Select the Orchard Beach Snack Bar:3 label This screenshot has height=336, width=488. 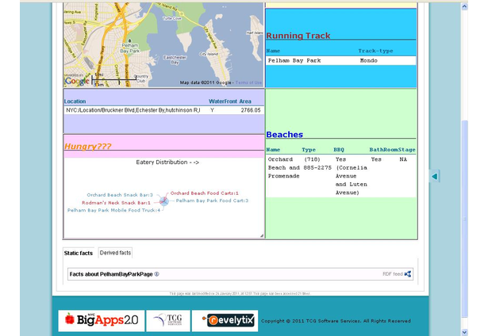120,195
